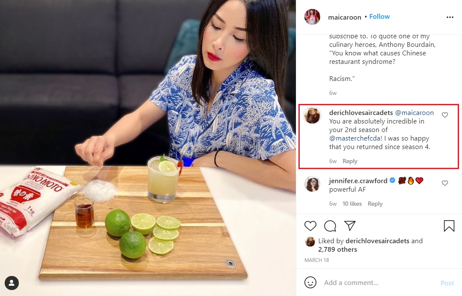
Task: Follow maicaroon
Action: point(379,17)
